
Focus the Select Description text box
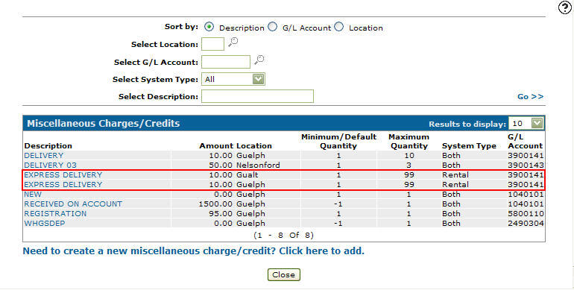(x=257, y=96)
